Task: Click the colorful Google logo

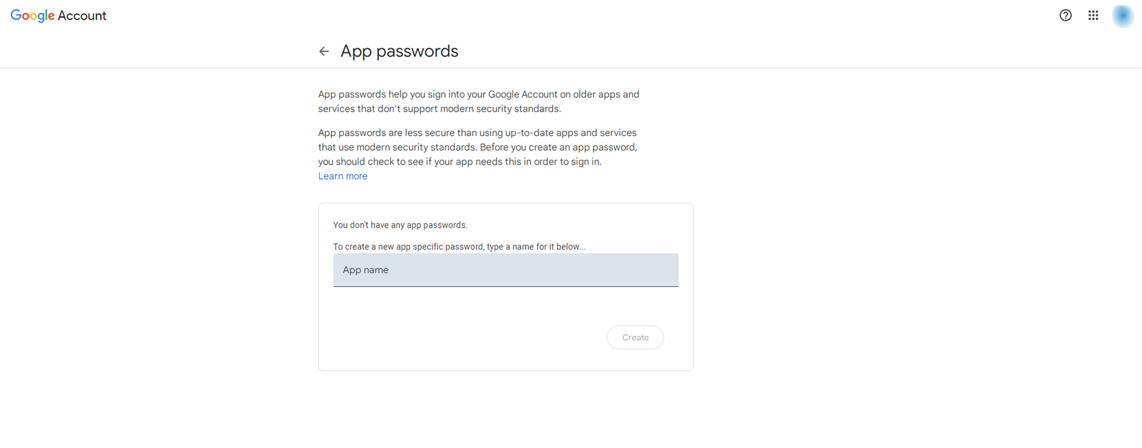Action: [x=33, y=16]
